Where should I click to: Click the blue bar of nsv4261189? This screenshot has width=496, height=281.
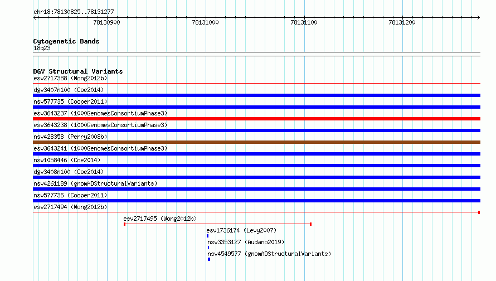(256, 189)
